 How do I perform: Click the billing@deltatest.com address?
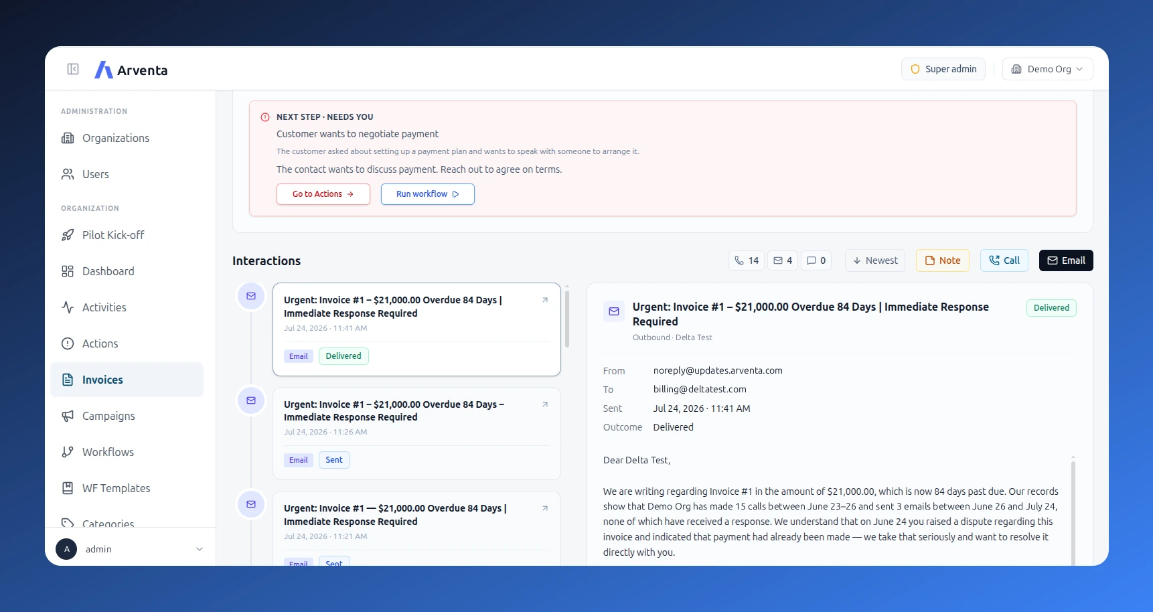(700, 389)
